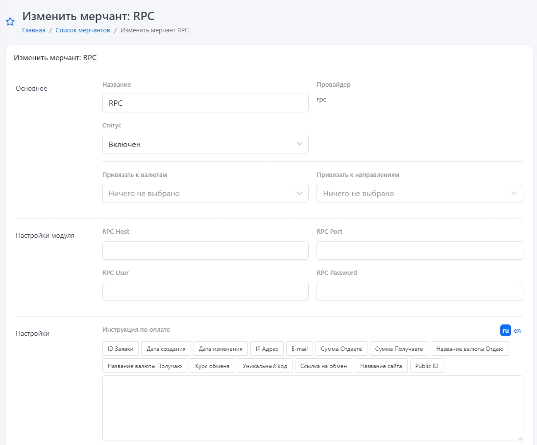The height and width of the screenshot is (445, 537).
Task: Open the Главная breadcrumb link
Action: [33, 30]
